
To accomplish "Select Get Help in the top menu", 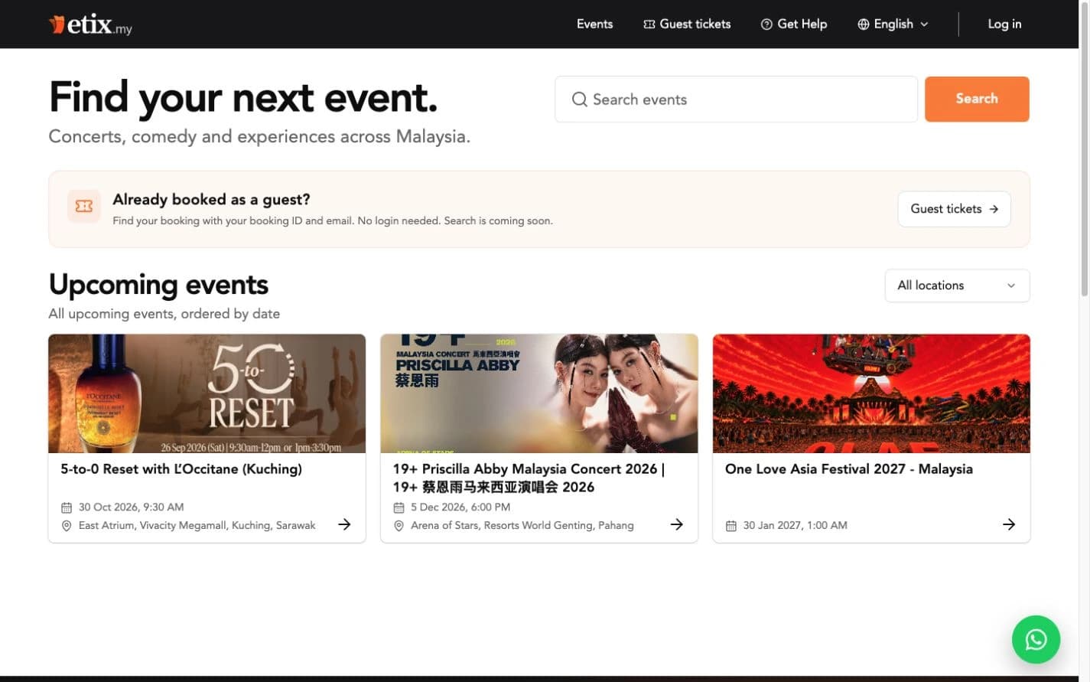I will pos(794,24).
